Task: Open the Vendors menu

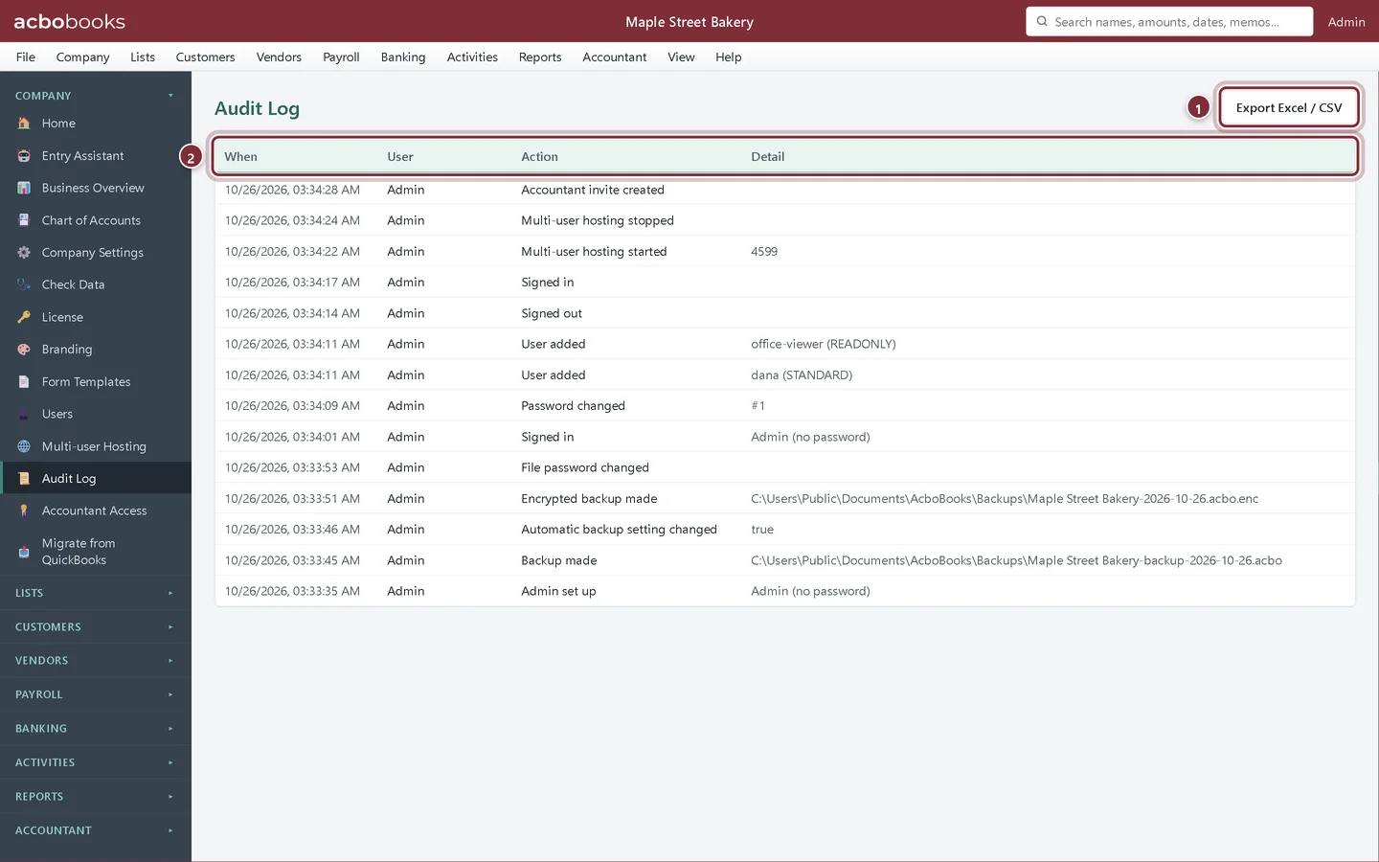Action: click(279, 57)
